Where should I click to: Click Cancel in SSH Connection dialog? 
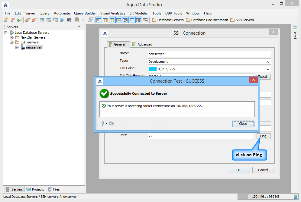(x=263, y=170)
